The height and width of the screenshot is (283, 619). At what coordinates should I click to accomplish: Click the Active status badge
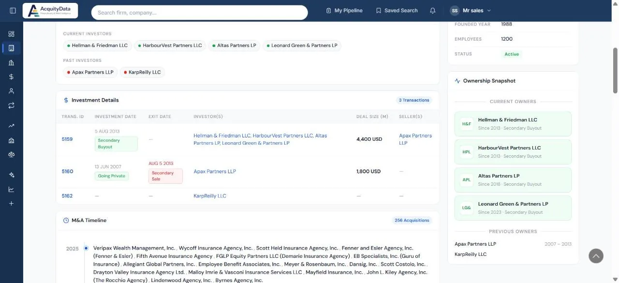click(x=512, y=54)
